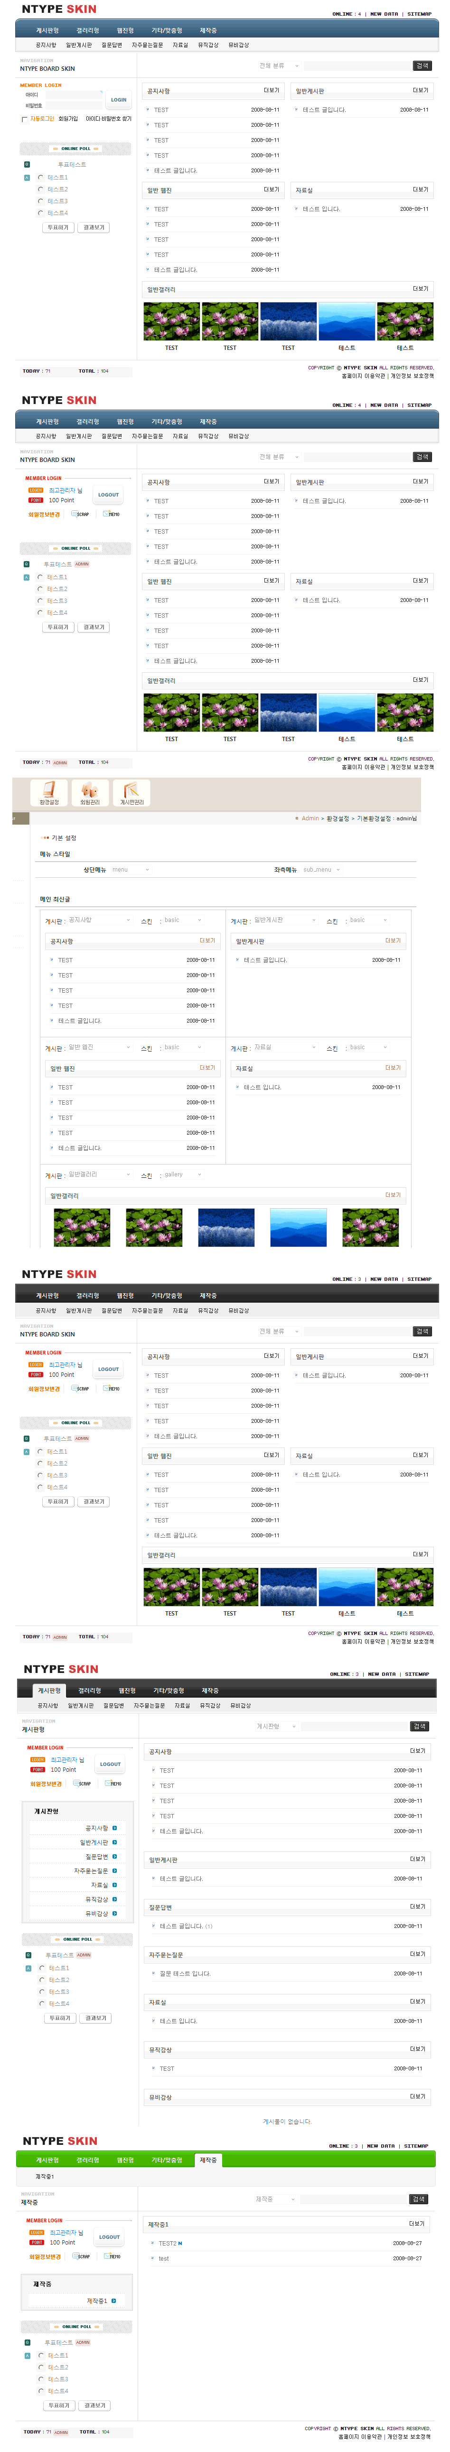Open the 회원관리 admin icon
The width and height of the screenshot is (450, 2452).
click(89, 792)
